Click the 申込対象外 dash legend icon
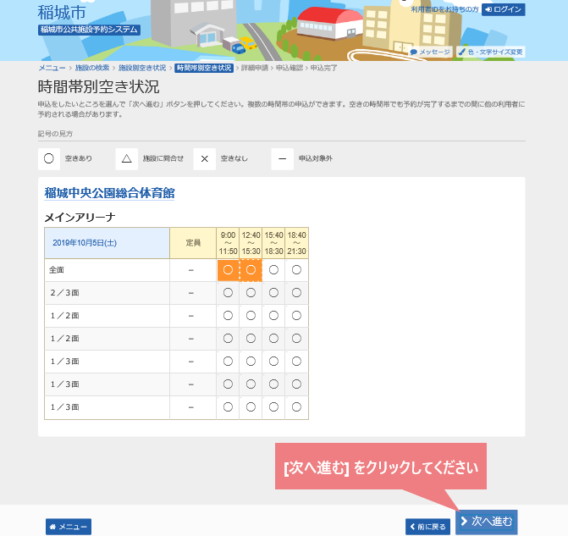Screen dimensions: 568x536 (x=282, y=158)
